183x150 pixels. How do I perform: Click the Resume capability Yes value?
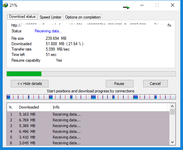59,60
